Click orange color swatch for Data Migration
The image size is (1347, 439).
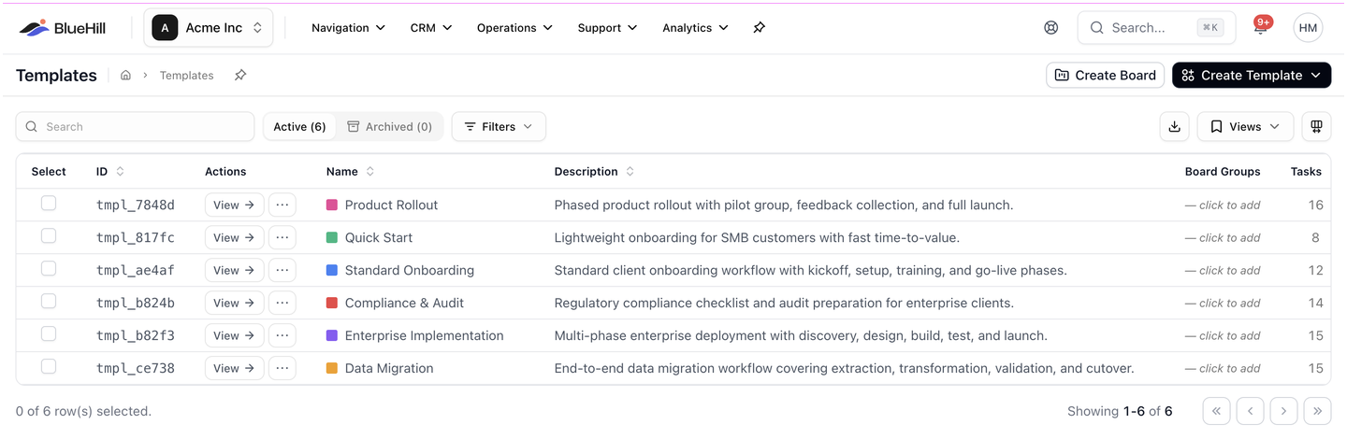(332, 369)
